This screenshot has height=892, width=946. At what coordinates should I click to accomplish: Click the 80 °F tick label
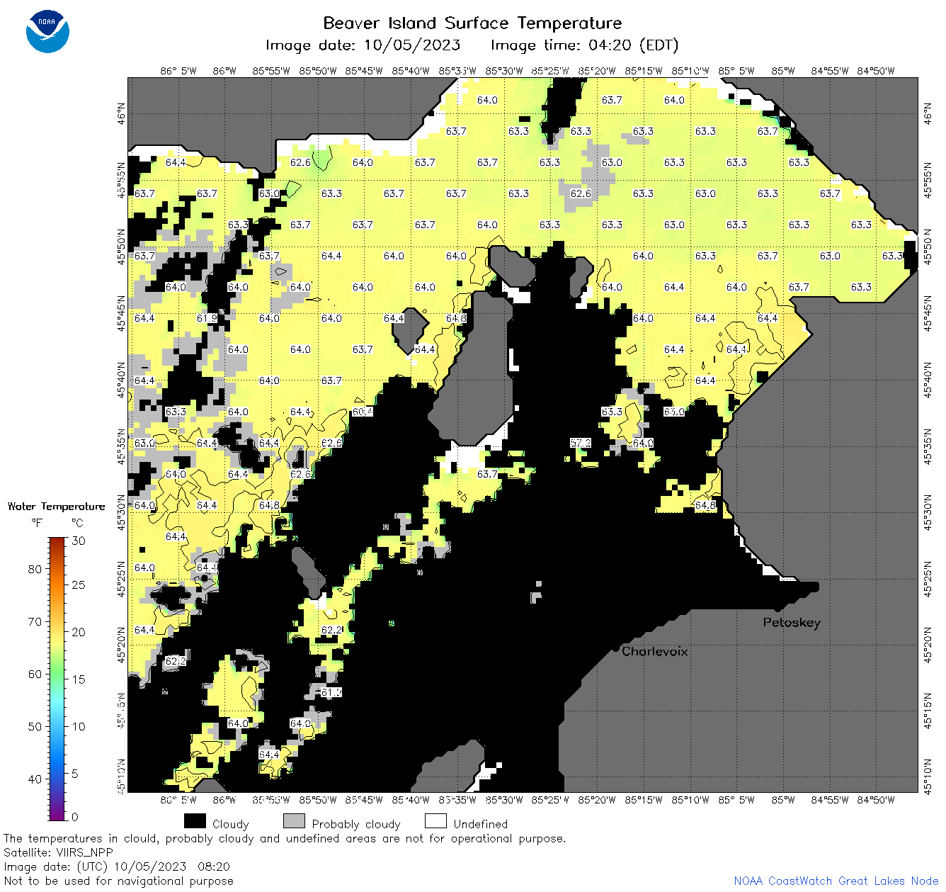(x=35, y=569)
